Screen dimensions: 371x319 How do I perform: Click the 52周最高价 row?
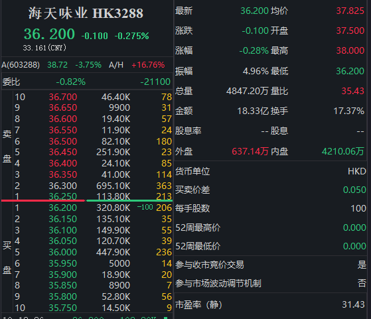(x=271, y=227)
